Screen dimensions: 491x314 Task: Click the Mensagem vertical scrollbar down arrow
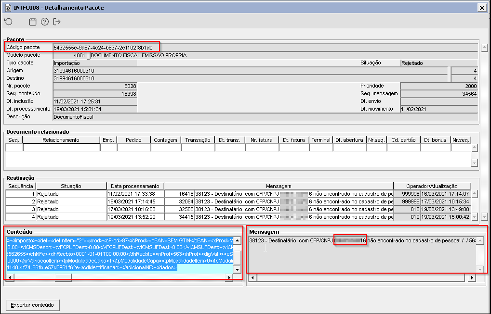480,269
